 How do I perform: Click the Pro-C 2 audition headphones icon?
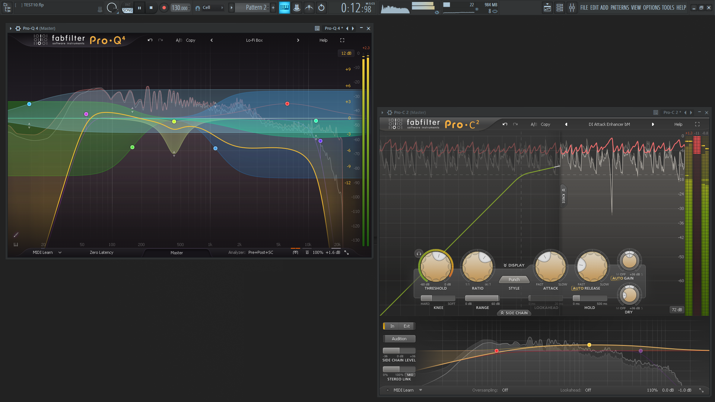click(x=419, y=254)
